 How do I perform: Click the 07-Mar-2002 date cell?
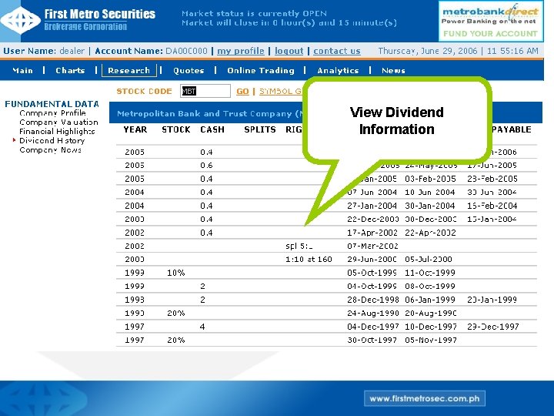pyautogui.click(x=372, y=246)
